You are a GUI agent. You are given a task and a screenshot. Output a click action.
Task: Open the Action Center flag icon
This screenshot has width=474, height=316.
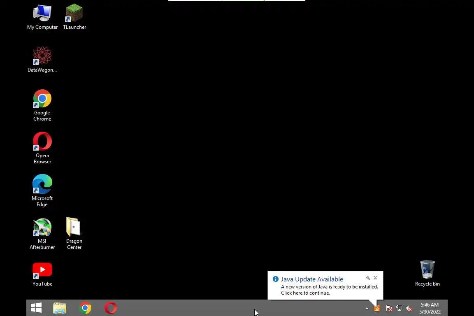(x=389, y=309)
